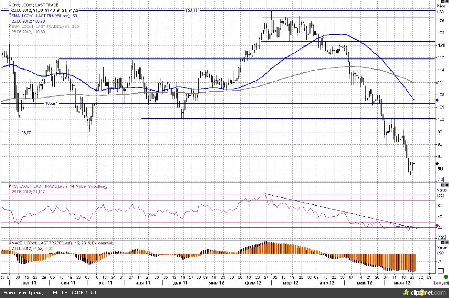Screen dimensions: 449x298
Task: Click the Cndl series icon in the legend
Action: tap(9, 4)
